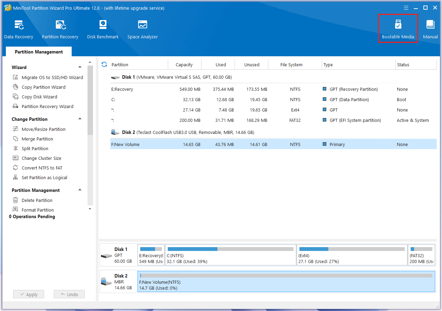
Task: Click the Set Partition as Logical icon
Action: click(16, 177)
